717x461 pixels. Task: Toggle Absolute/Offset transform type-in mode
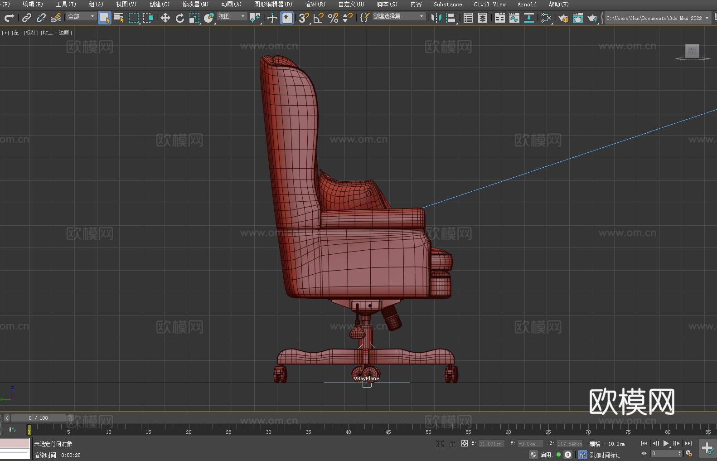[x=465, y=443]
